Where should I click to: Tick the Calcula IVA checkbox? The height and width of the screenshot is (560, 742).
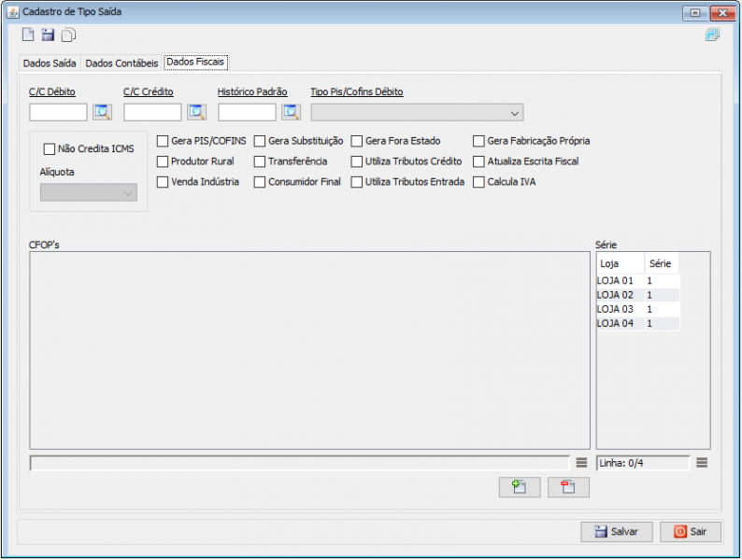pos(478,182)
